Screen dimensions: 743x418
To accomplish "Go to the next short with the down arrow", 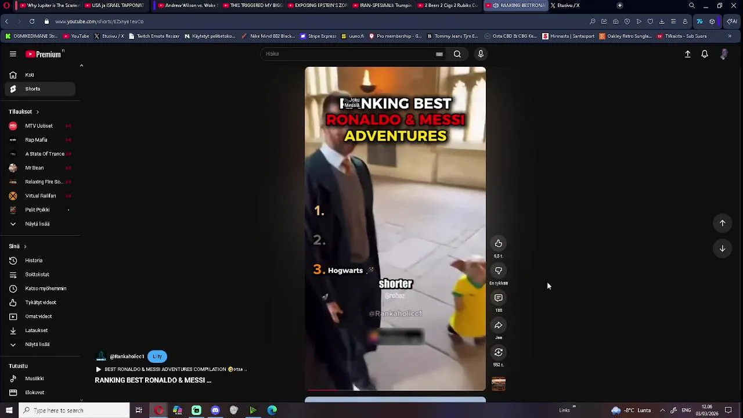I will (723, 248).
